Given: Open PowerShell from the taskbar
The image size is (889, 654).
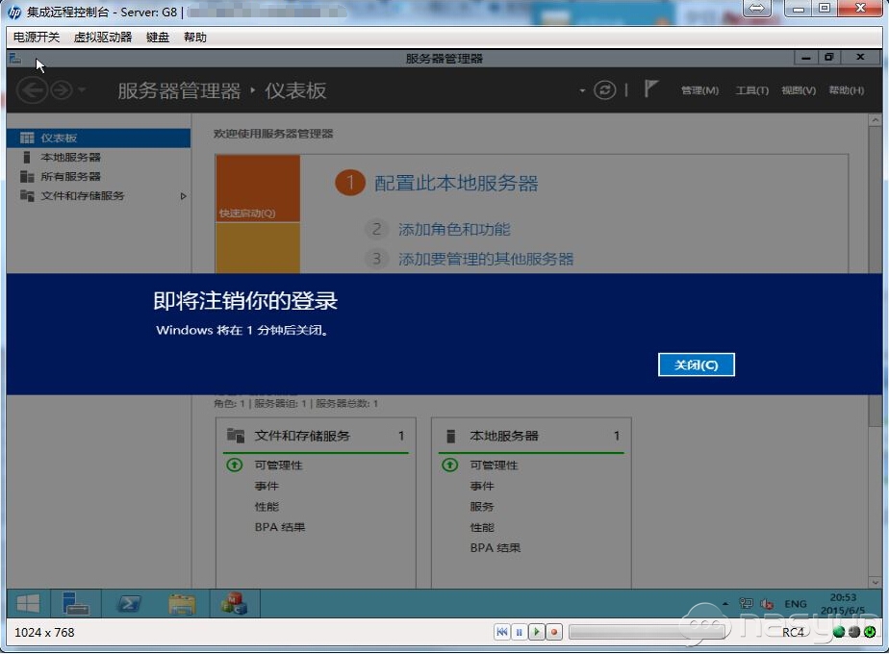Looking at the screenshot, I should click(129, 604).
